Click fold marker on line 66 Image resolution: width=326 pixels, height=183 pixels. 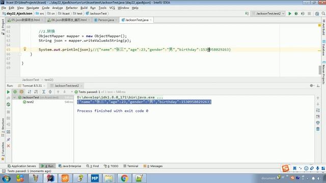20,54
